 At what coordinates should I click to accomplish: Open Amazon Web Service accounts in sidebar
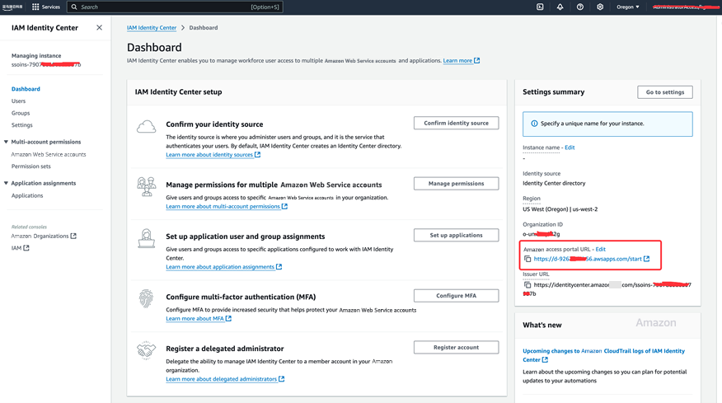coord(49,154)
